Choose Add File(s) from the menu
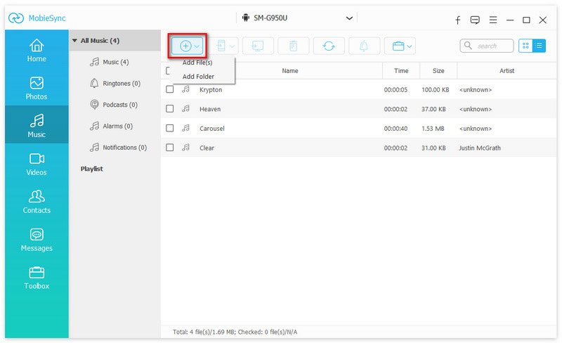 coord(197,63)
